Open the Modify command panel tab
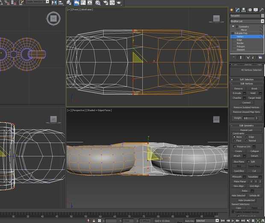 (x=237, y=9)
